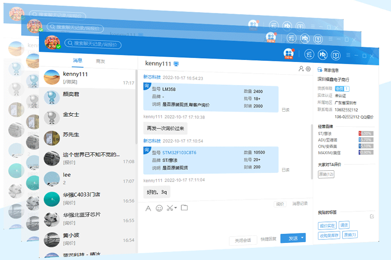Viewport: 391px width, 260px height.
Task: Expand the screenshot options arrow next to scissors
Action: (175, 208)
